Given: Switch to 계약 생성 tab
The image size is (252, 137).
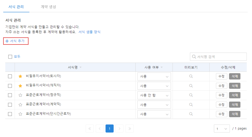Looking at the screenshot, I should click(x=48, y=7).
